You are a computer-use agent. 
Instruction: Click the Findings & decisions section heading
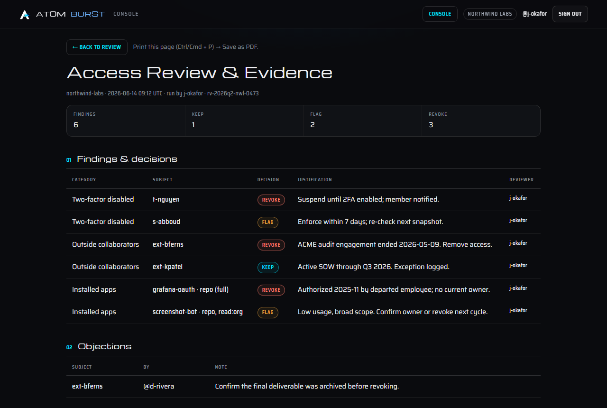point(127,159)
